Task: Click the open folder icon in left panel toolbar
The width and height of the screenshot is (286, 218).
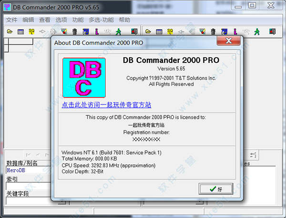Action: point(10,31)
